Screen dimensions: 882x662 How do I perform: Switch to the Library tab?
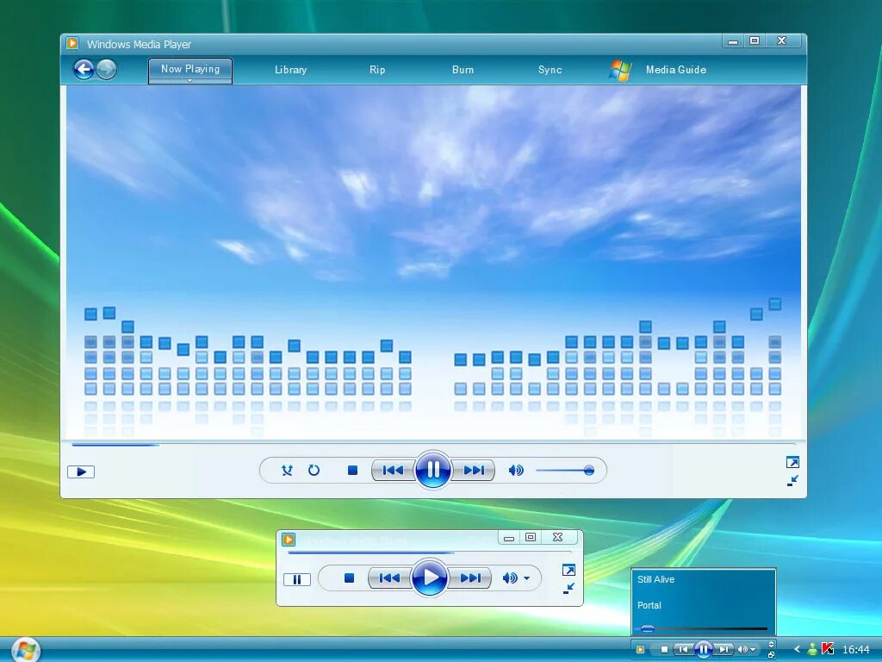click(291, 70)
